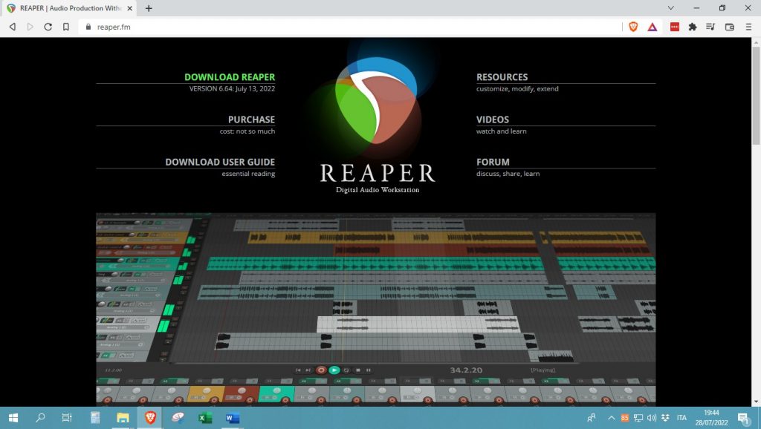The height and width of the screenshot is (429, 761).
Task: Open the browser extensions dropdown
Action: (691, 26)
